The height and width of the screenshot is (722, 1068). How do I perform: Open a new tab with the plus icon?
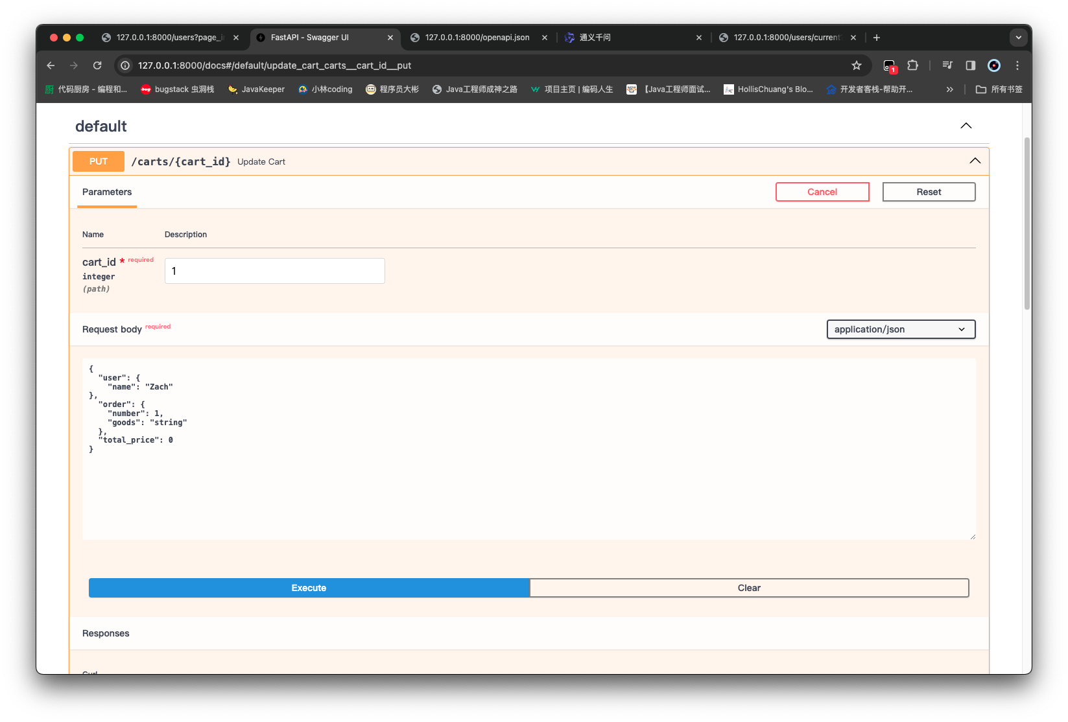pyautogui.click(x=877, y=38)
